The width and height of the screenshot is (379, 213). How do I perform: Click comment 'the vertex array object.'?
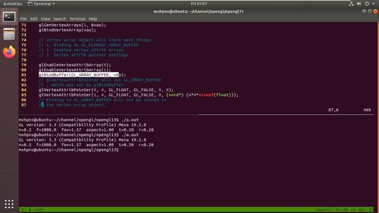(x=72, y=105)
